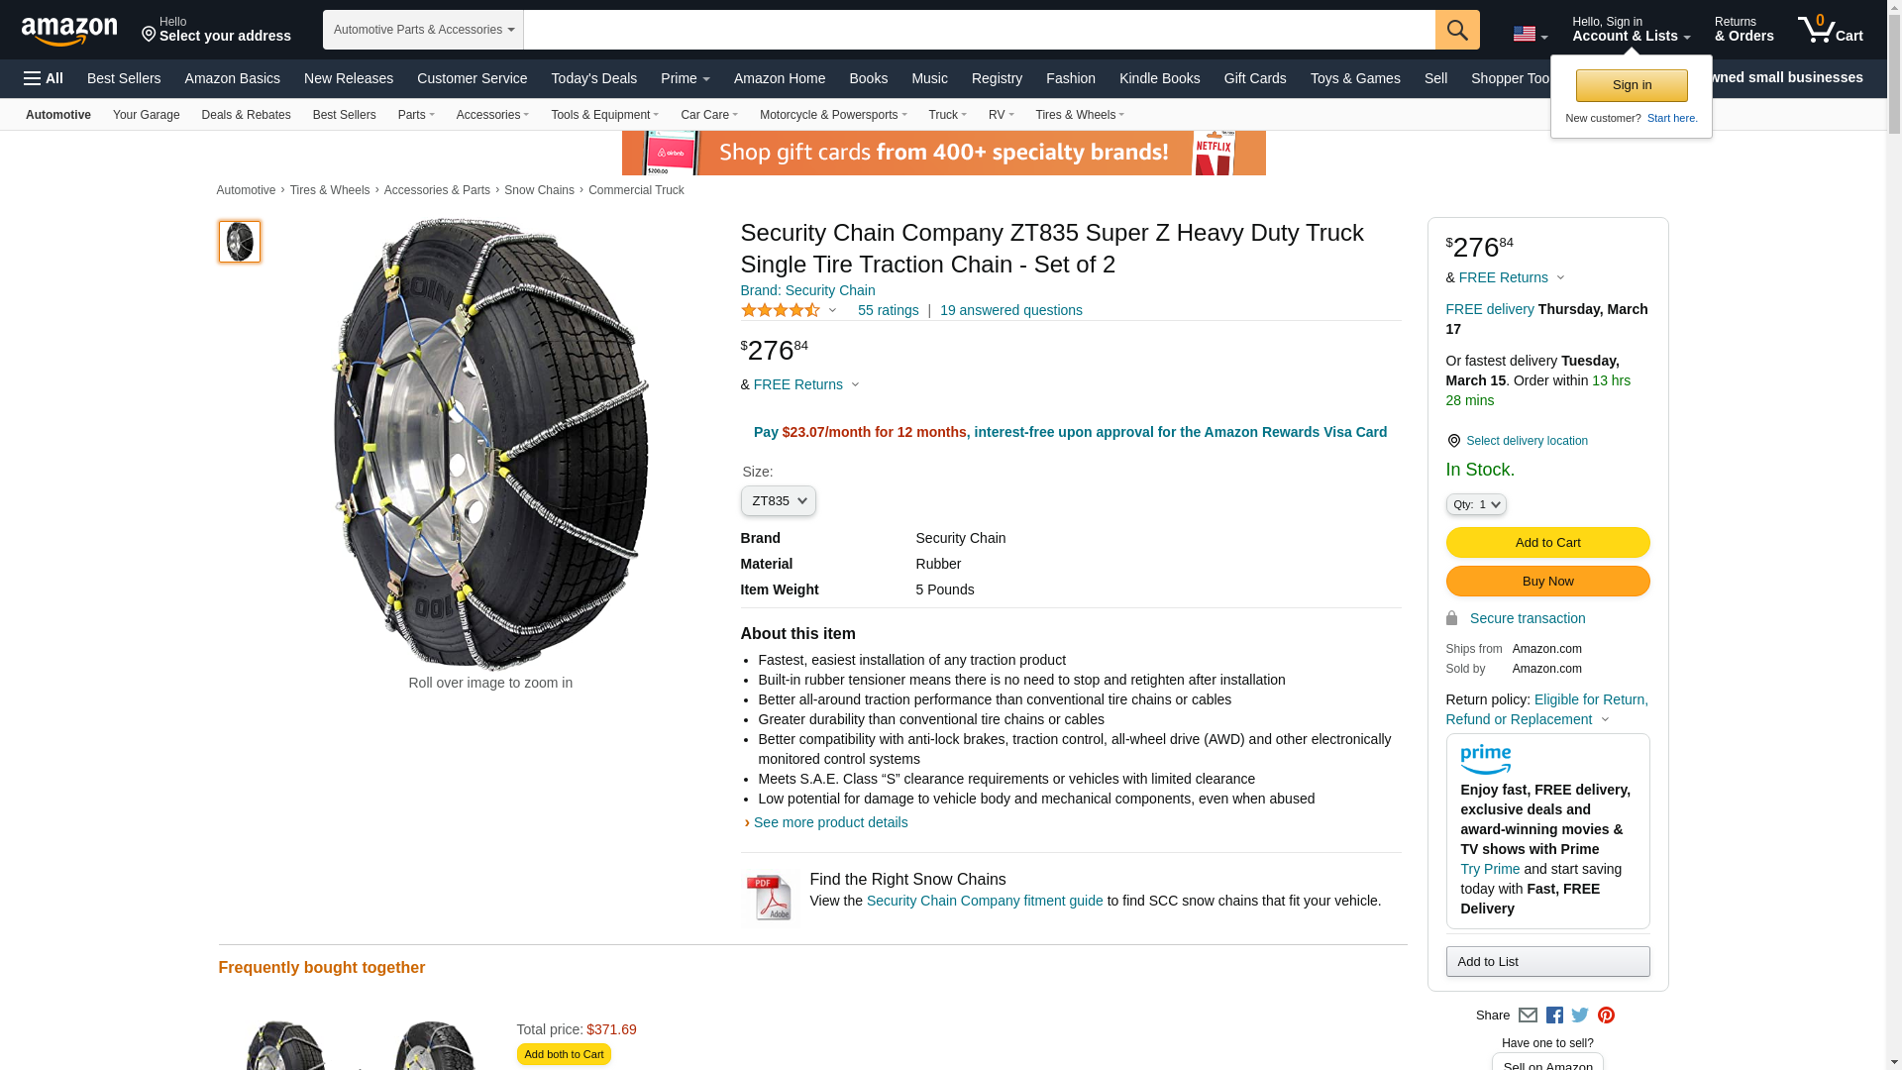
Task: Click the Amazon logo
Action: [x=69, y=31]
